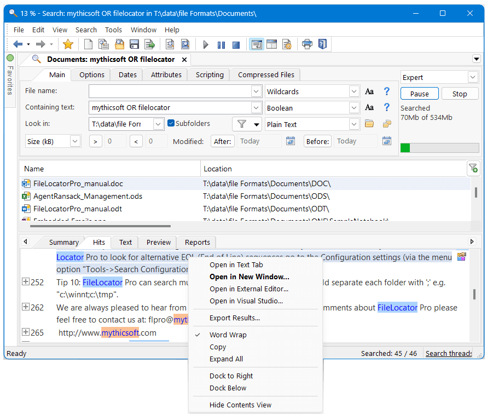This screenshot has width=493, height=420.
Task: Open configuration settings gear document icon
Action: tap(287, 44)
